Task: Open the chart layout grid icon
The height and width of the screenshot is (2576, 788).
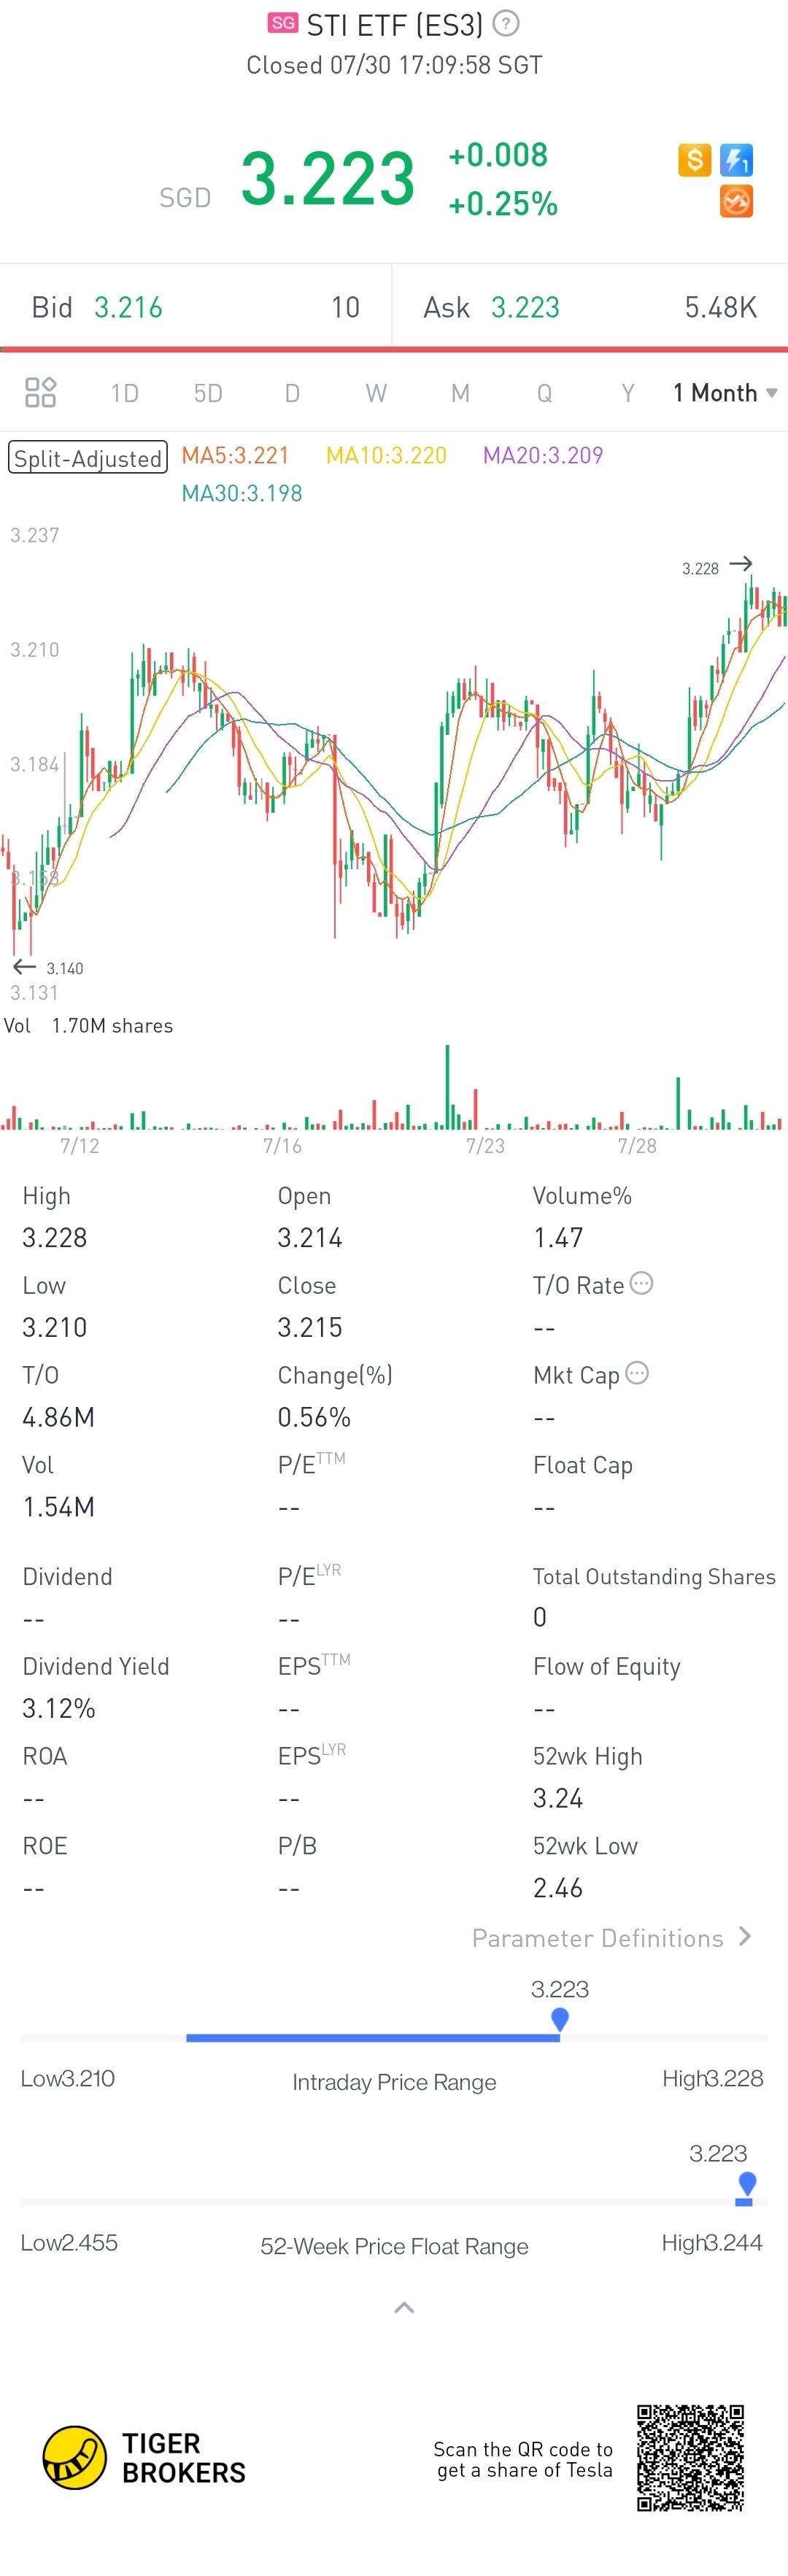Action: pos(41,393)
